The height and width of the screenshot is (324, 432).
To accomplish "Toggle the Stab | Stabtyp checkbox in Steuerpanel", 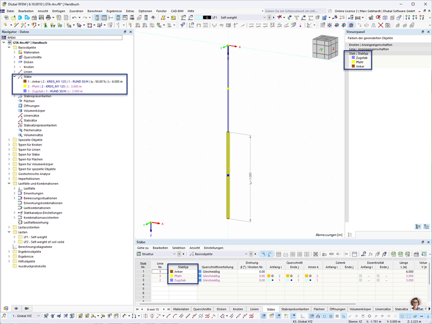I will (347, 53).
